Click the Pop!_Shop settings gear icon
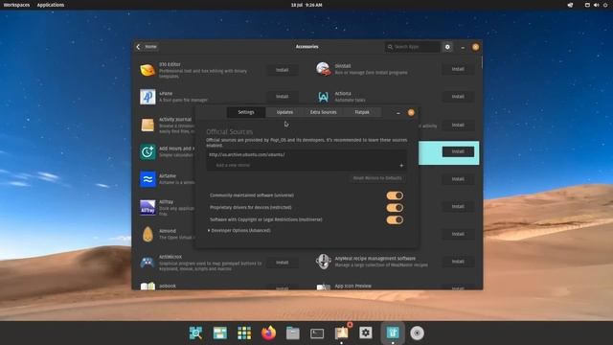613x345 pixels. (x=447, y=47)
